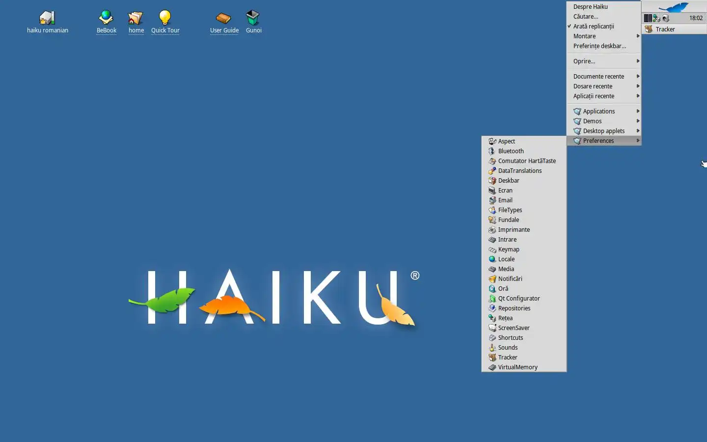This screenshot has height=442, width=707.
Task: Select Oprire... menu entry
Action: tap(604, 61)
